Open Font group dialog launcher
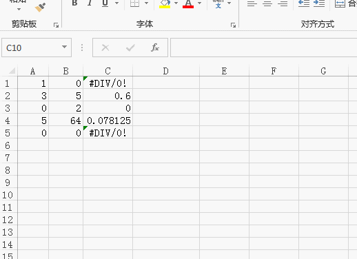357x259 pixels. 233,25
